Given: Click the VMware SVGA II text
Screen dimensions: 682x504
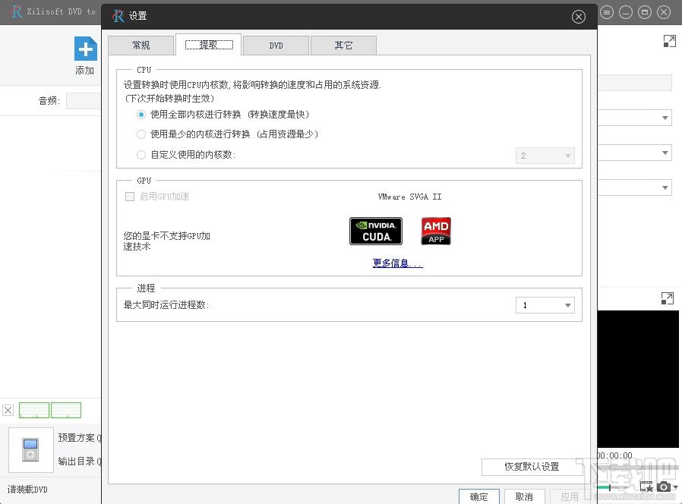Looking at the screenshot, I should (409, 197).
